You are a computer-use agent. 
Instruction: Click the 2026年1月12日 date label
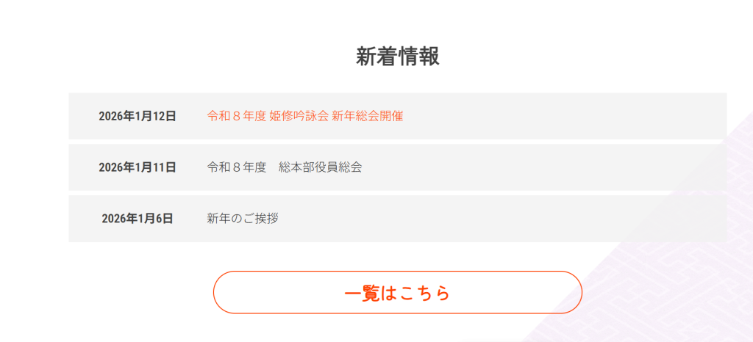click(x=138, y=116)
